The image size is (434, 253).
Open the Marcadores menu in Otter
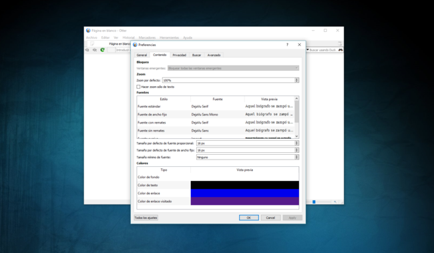(147, 37)
